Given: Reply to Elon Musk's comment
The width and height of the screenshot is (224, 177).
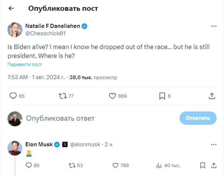Looking at the screenshot, I should click(29, 165).
